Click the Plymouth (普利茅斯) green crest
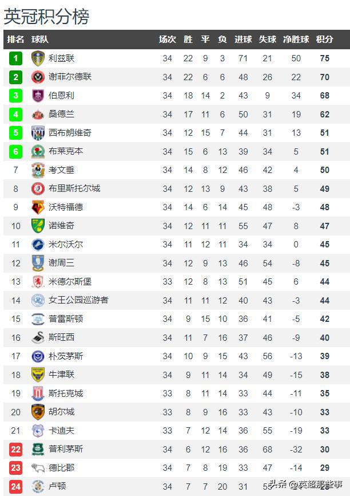 click(38, 449)
